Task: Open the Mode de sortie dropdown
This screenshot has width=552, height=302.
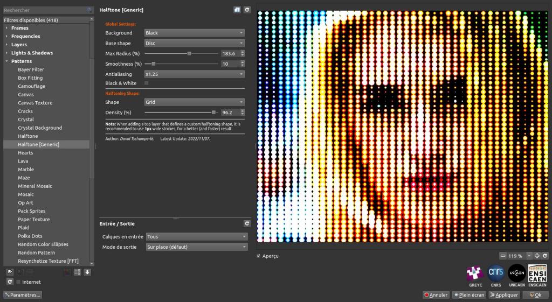Action: pos(197,247)
